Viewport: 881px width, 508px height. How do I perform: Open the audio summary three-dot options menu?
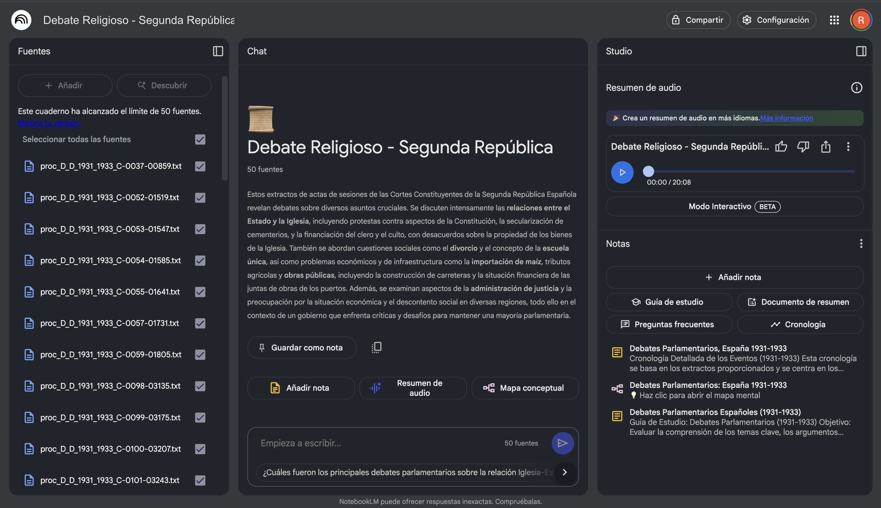pyautogui.click(x=848, y=147)
